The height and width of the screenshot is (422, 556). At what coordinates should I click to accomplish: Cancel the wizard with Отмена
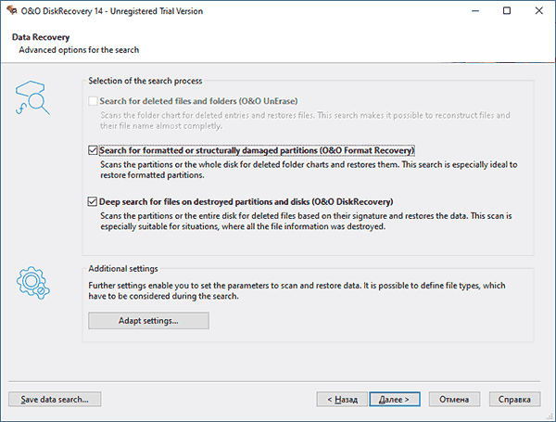click(x=454, y=399)
